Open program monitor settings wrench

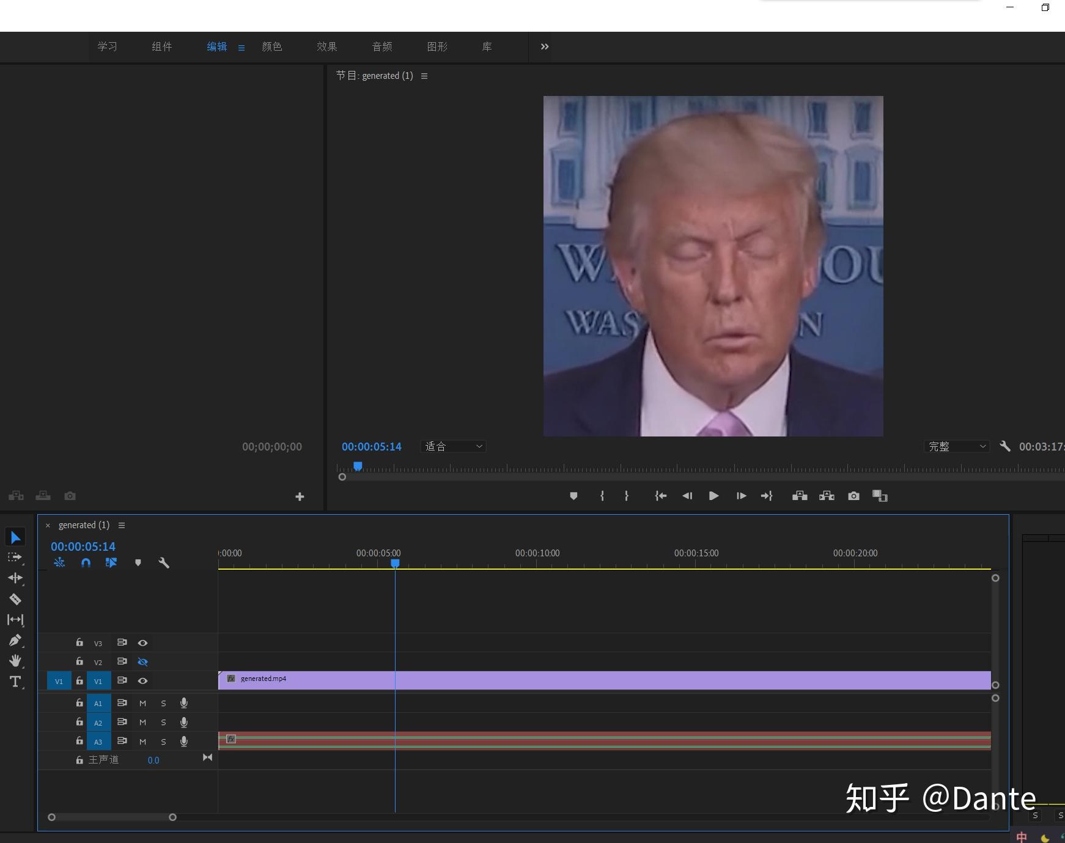(x=1005, y=446)
